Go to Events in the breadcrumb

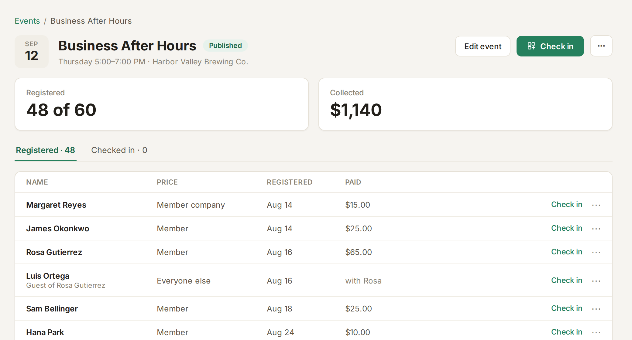pos(27,21)
